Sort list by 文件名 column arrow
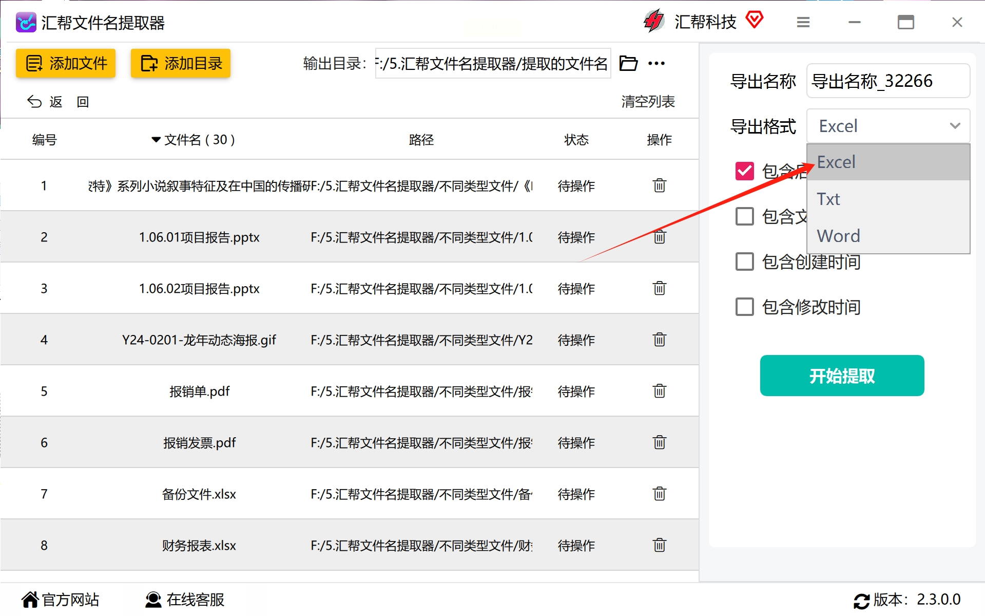The image size is (985, 616). tap(156, 140)
